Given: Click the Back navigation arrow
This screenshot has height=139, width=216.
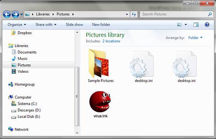Looking at the screenshot, I should [7, 14].
